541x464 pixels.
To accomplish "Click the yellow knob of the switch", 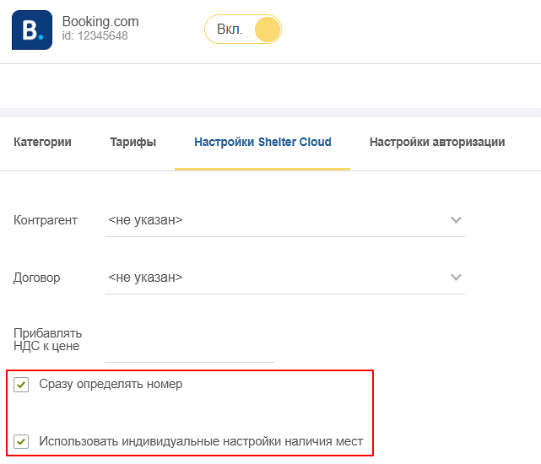I will pos(268,30).
